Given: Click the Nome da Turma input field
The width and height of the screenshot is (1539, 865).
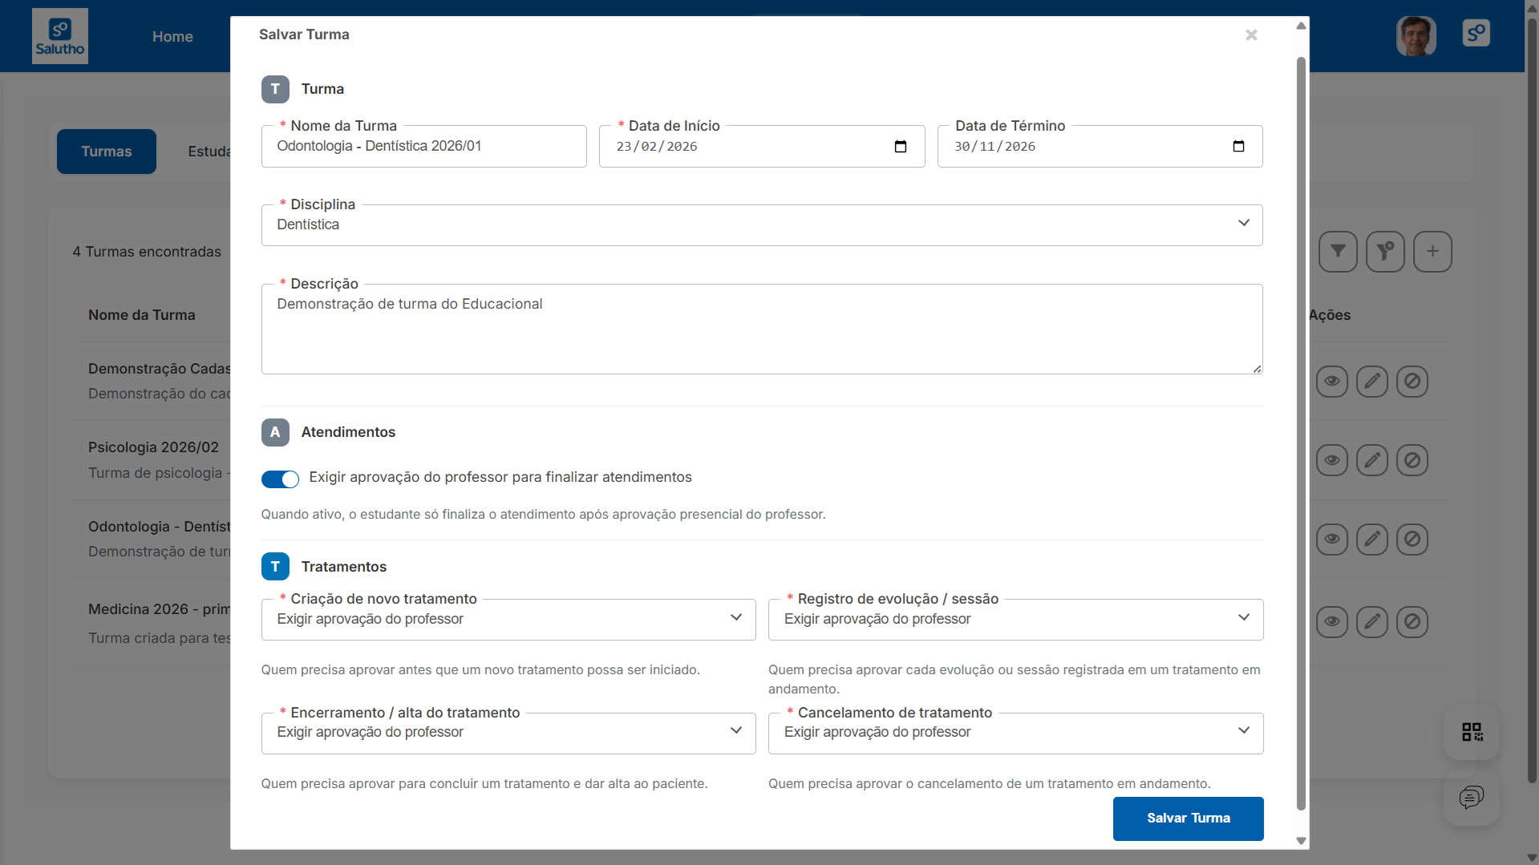Looking at the screenshot, I should [x=423, y=147].
